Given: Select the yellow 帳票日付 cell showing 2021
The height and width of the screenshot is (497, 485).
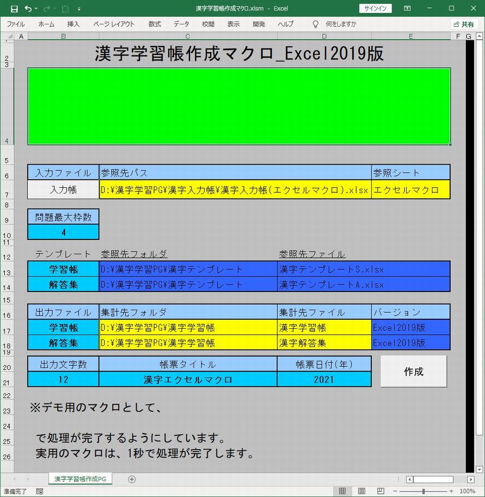Looking at the screenshot, I should click(324, 379).
